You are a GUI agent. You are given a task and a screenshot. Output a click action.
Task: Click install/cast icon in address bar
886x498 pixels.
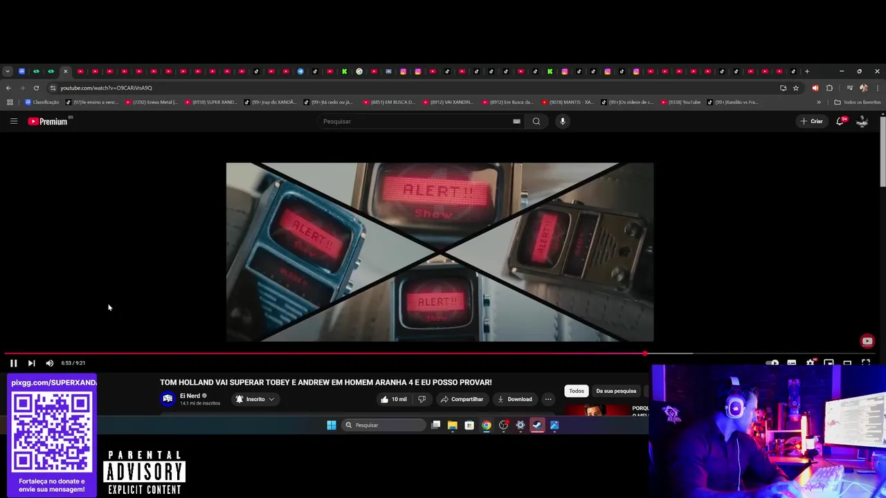[x=783, y=88]
